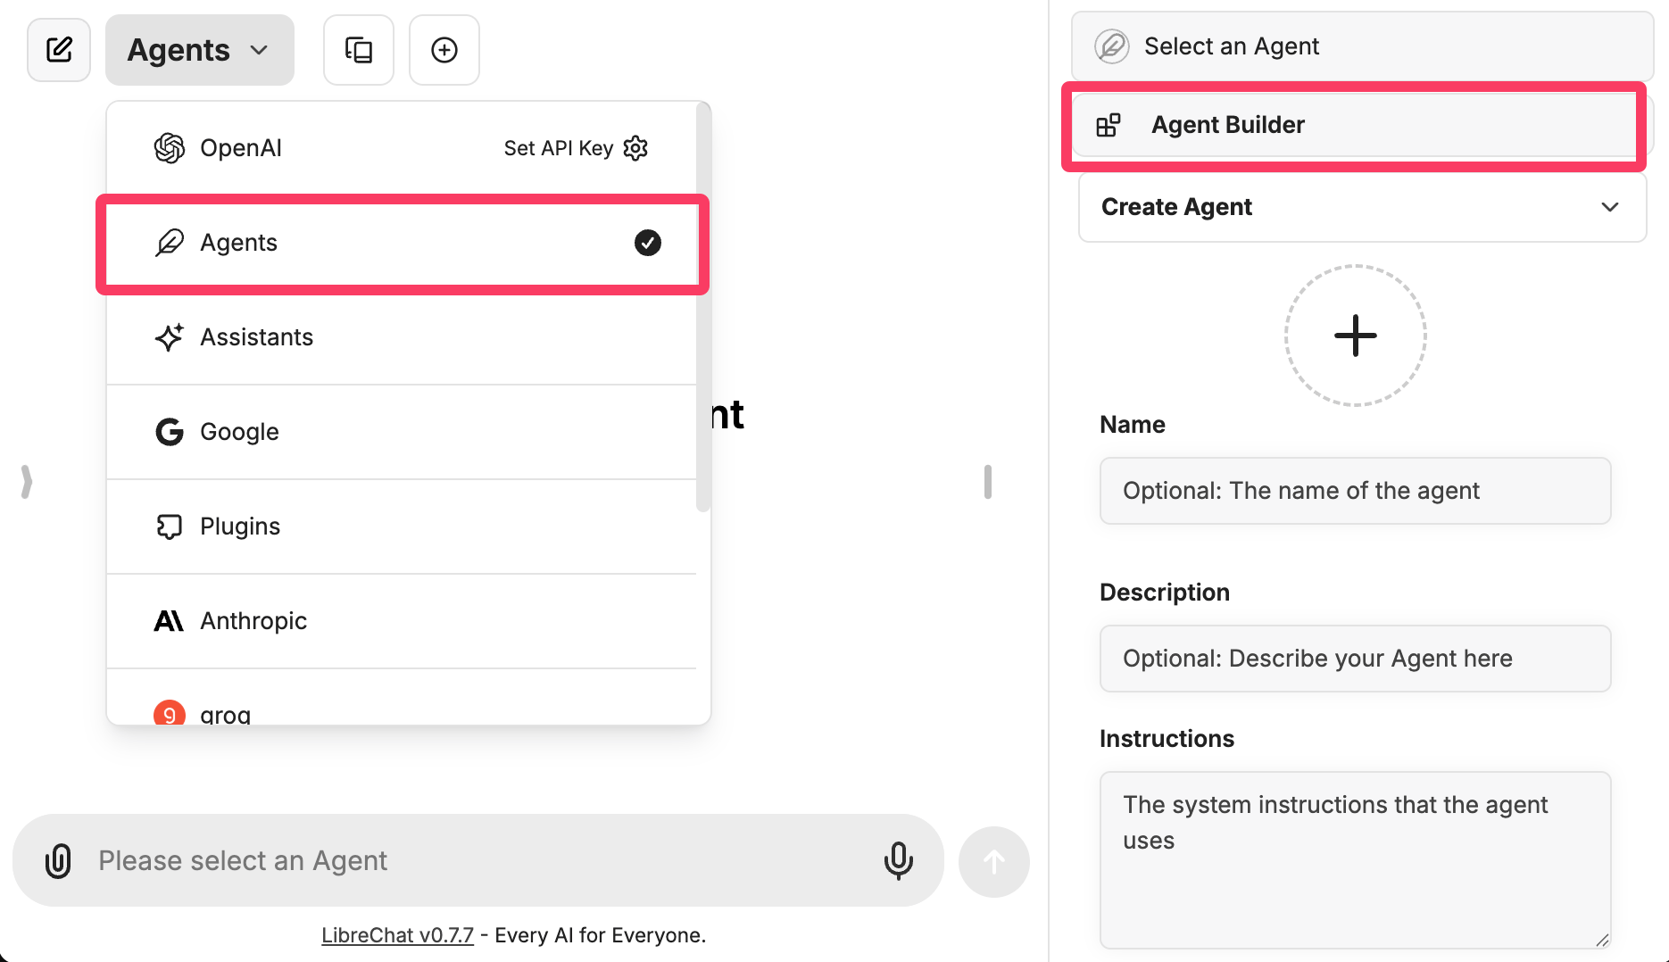Toggle the checkmark on the Agents entry

point(647,243)
